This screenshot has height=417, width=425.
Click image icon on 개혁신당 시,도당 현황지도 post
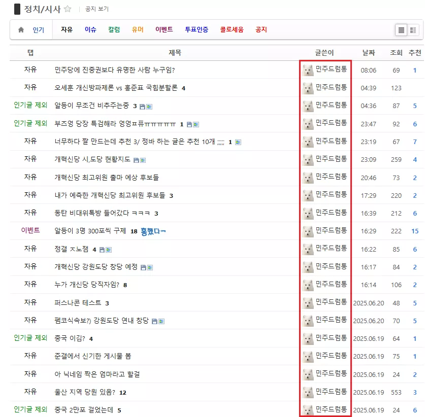(143, 160)
